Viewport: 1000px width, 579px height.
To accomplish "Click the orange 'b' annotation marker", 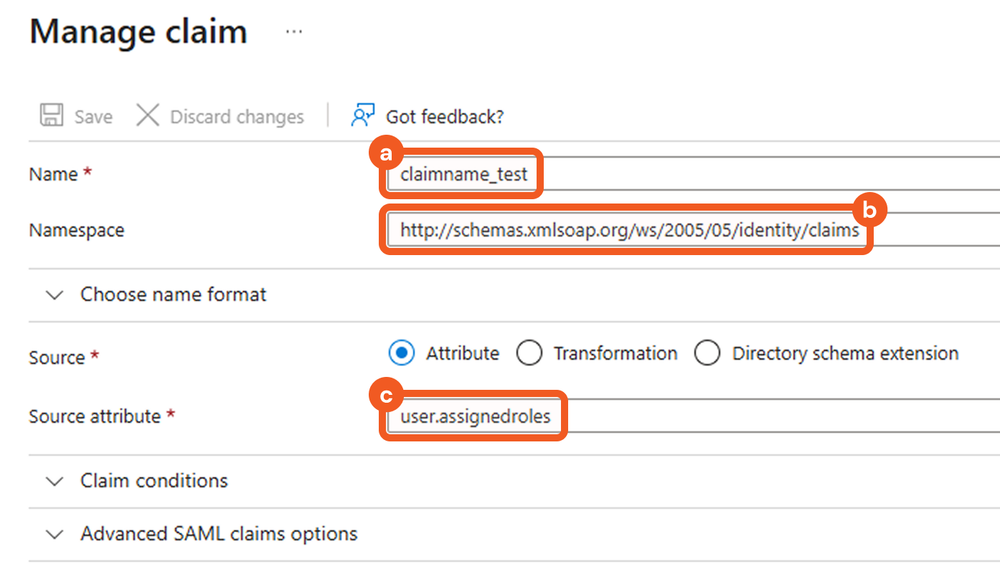I will coord(869,211).
